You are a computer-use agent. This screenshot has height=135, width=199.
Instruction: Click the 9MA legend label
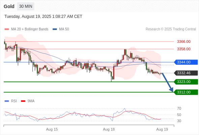click(31, 101)
